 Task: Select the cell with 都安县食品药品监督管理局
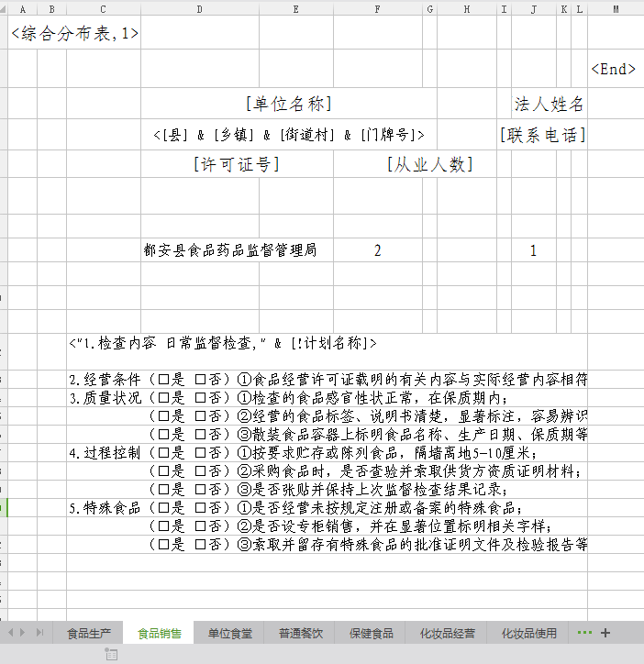coord(229,250)
